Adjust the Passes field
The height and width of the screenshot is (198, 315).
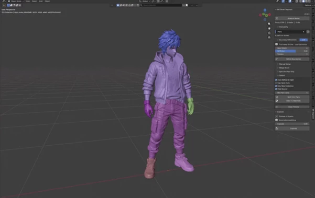[292, 54]
